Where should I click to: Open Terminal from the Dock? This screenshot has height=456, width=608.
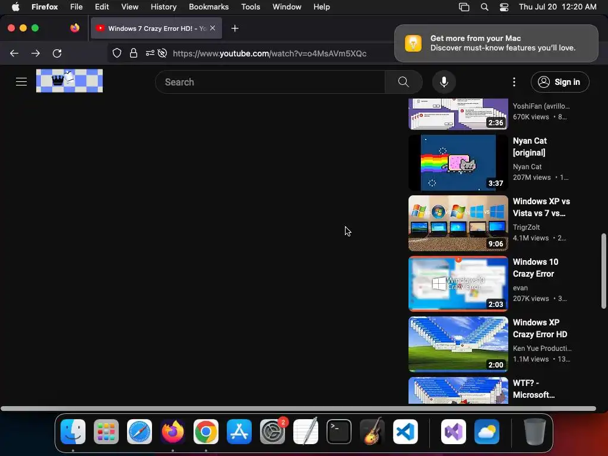tap(339, 432)
